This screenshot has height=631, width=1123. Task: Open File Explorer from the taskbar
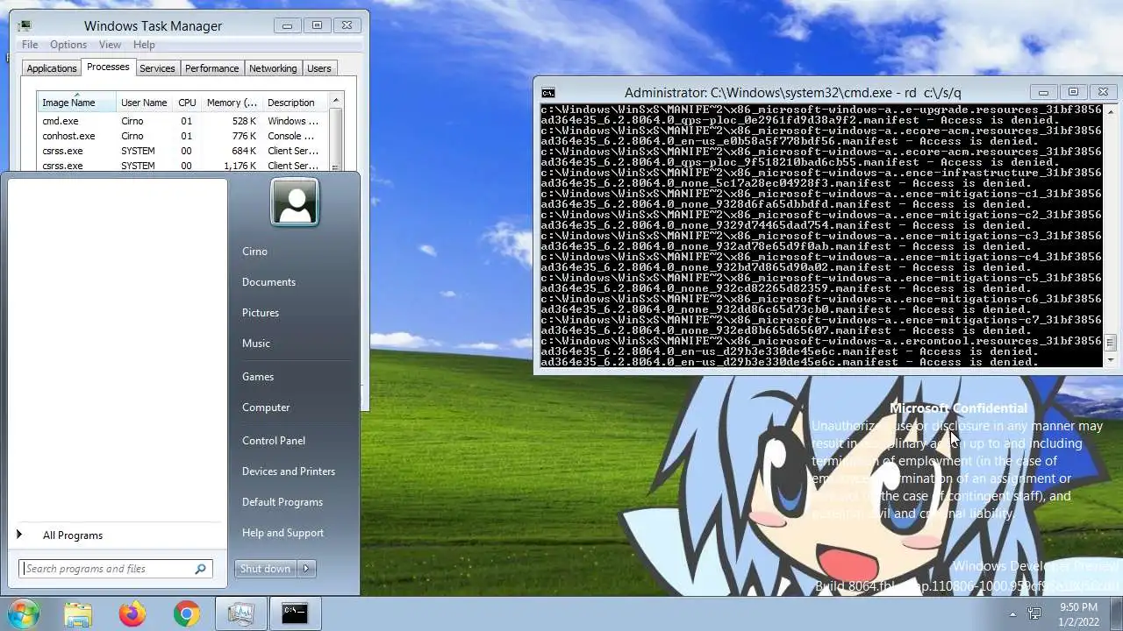pyautogui.click(x=78, y=613)
